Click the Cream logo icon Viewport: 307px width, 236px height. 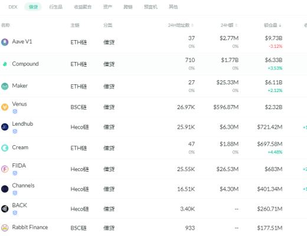[x=5, y=148]
